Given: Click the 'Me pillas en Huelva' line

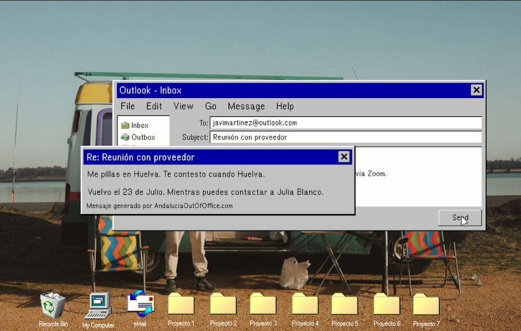Looking at the screenshot, I should click(176, 174).
